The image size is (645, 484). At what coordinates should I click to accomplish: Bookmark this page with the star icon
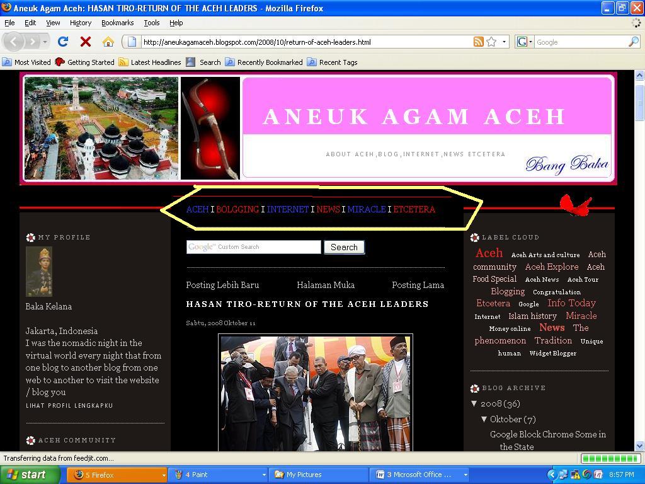(x=491, y=42)
